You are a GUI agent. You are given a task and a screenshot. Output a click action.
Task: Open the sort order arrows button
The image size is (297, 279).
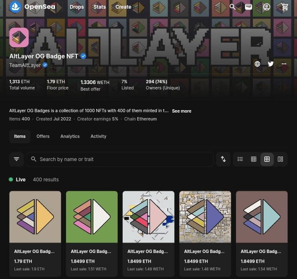[223, 159]
